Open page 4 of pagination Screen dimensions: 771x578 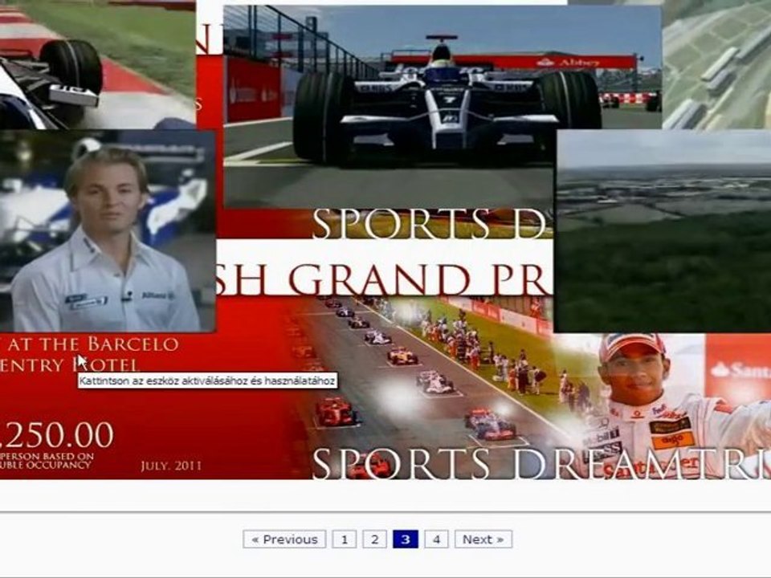tap(436, 539)
